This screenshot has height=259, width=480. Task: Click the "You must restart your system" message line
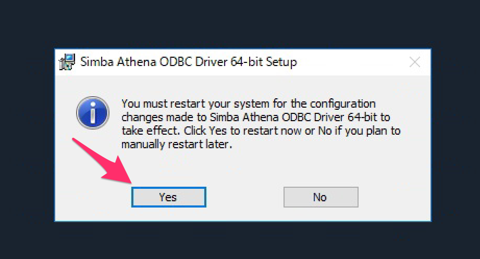coord(248,103)
